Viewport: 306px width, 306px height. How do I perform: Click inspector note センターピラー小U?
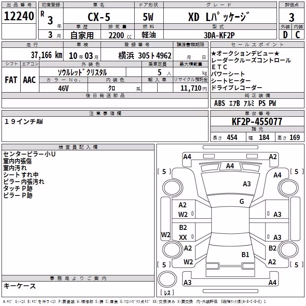click(29, 154)
